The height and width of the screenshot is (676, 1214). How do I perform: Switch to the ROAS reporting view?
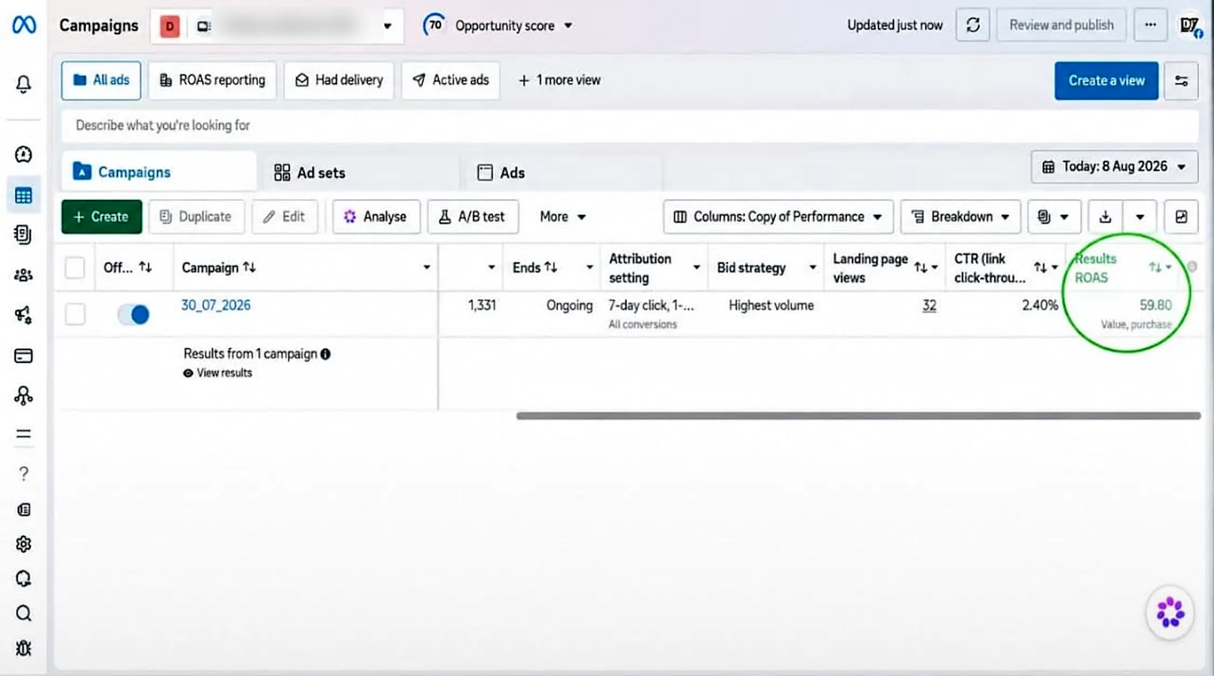click(213, 80)
